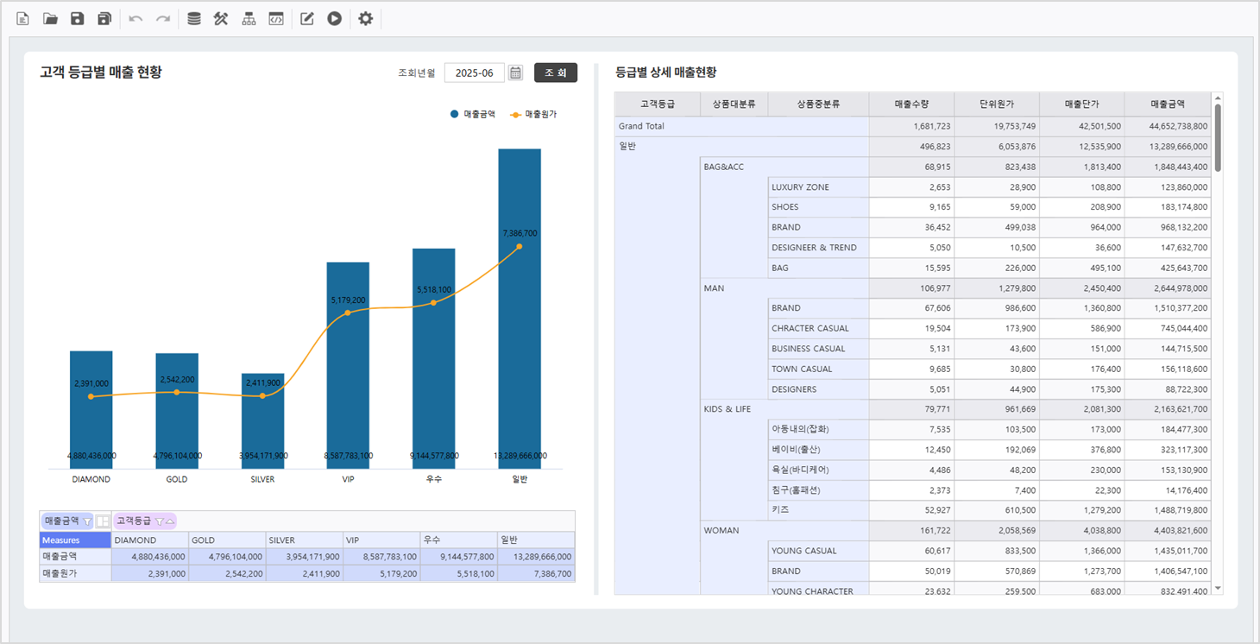This screenshot has width=1260, height=644.
Task: Click the 매출수량 column header
Action: coord(911,104)
